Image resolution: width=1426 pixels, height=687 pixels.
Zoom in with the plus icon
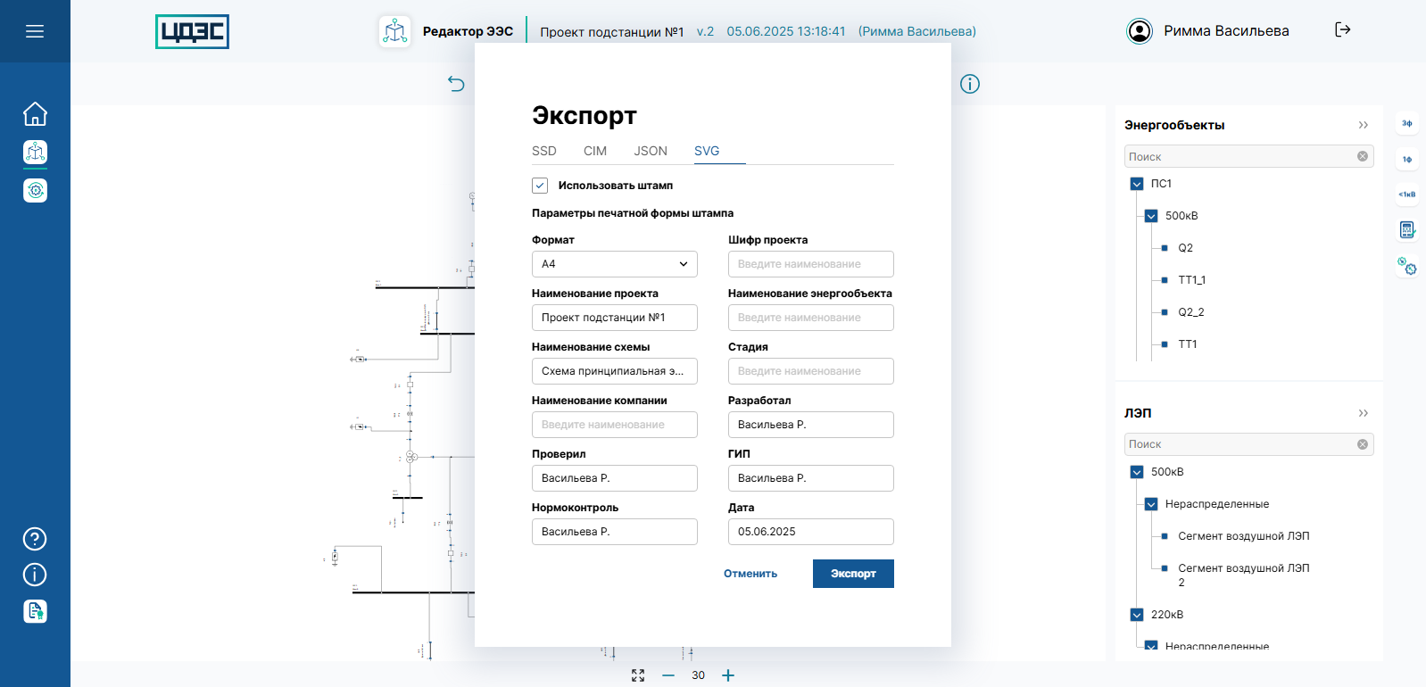click(x=728, y=675)
